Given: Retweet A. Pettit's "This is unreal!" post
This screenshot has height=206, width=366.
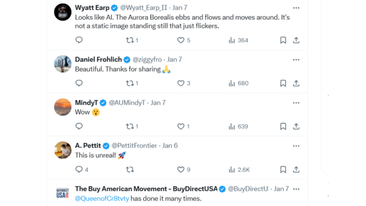Looking at the screenshot, I should [130, 169].
